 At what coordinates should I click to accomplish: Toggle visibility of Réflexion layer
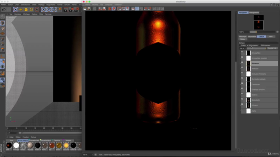pos(242,68)
